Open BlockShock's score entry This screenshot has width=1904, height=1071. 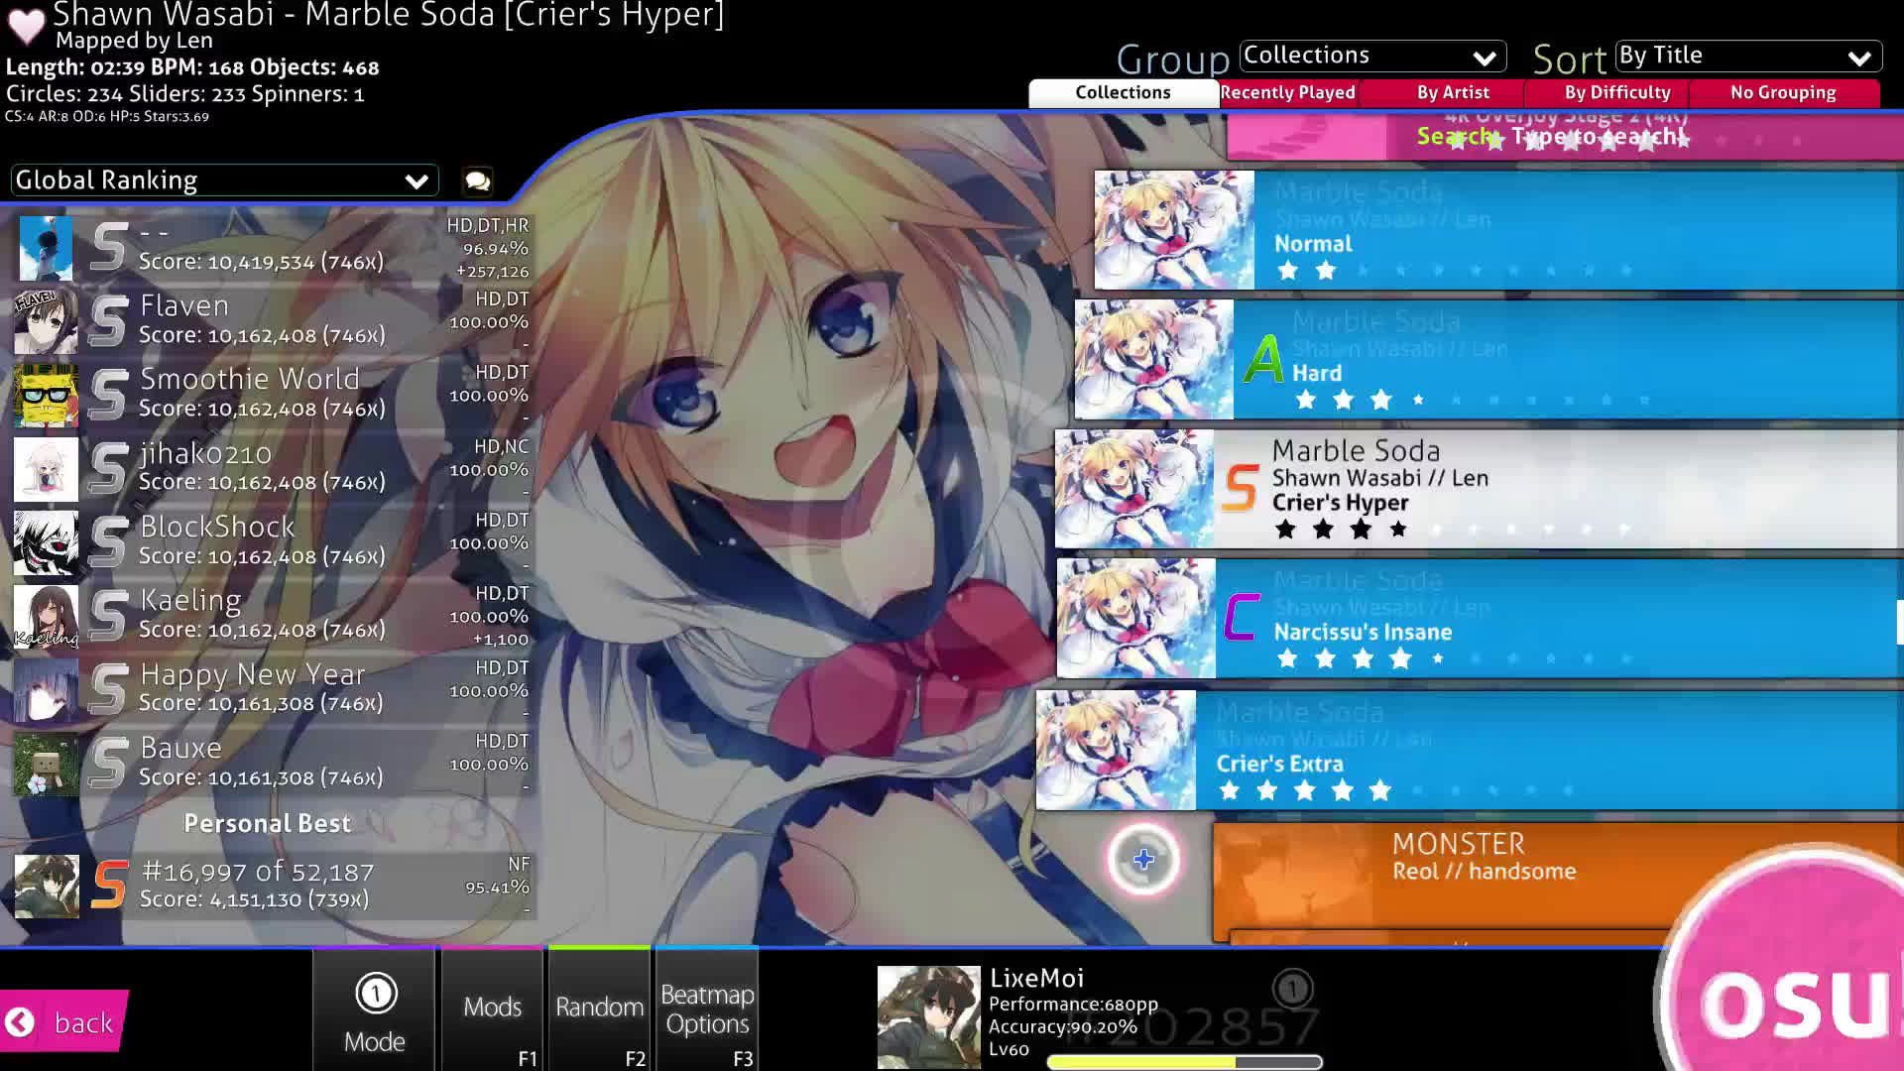273,541
